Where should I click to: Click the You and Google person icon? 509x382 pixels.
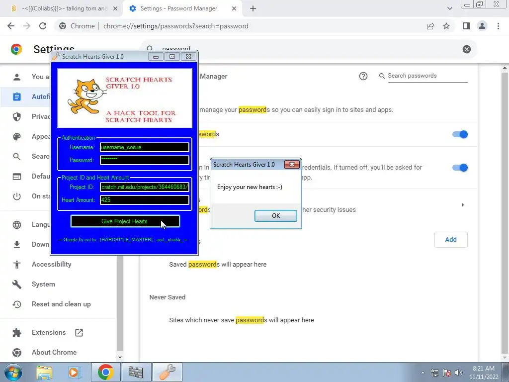(17, 77)
